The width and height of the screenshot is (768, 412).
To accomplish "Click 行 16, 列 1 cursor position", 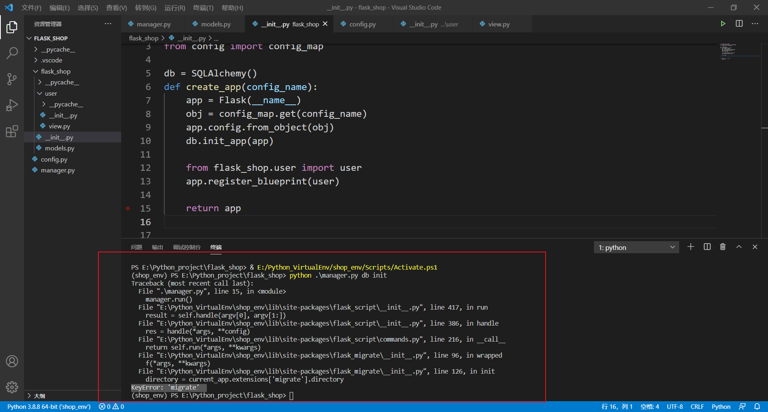I will (617, 406).
